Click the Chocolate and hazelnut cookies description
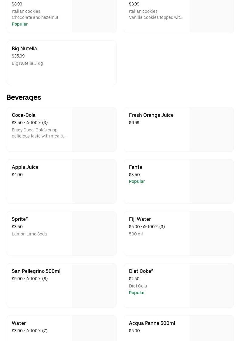The image size is (244, 341). tap(35, 17)
